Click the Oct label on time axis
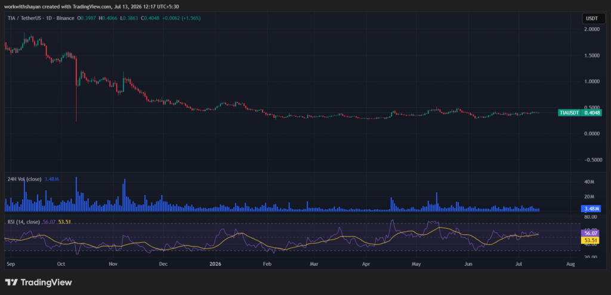This screenshot has height=295, width=611. click(x=61, y=264)
